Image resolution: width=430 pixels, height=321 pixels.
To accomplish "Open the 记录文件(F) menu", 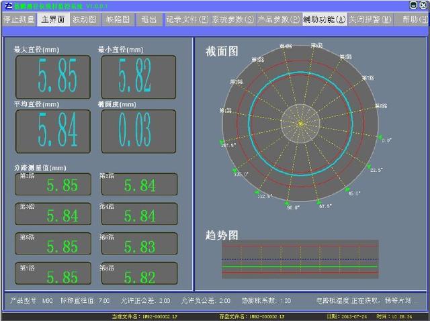I will (x=187, y=19).
